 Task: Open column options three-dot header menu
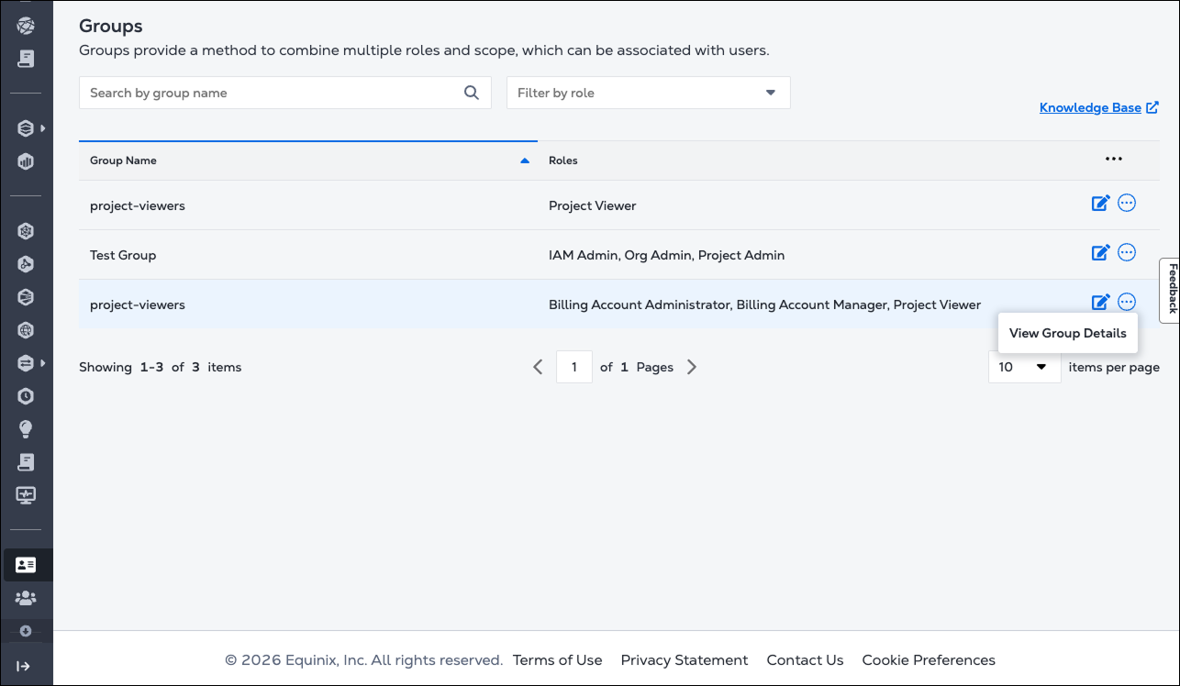tap(1113, 160)
